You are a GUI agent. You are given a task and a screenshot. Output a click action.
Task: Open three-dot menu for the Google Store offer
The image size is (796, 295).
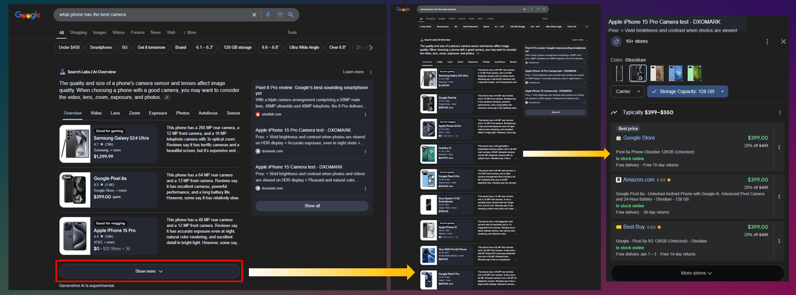779,147
